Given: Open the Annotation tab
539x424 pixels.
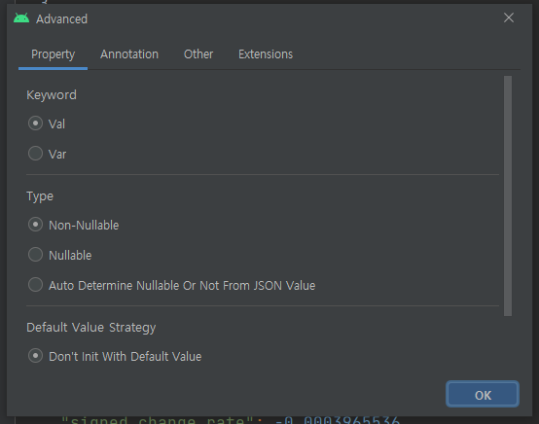Looking at the screenshot, I should point(129,54).
